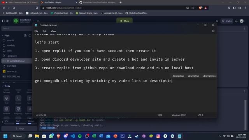This screenshot has height=140, width=249.
Task: Select the CHANGELOG.md file
Action: click(17, 61)
